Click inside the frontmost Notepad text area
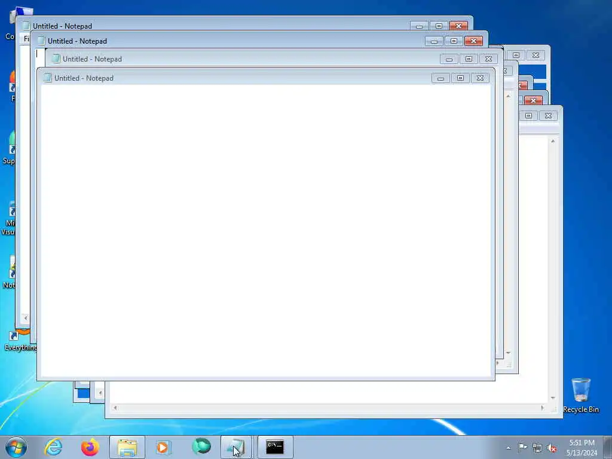612x459 pixels. pyautogui.click(x=266, y=230)
